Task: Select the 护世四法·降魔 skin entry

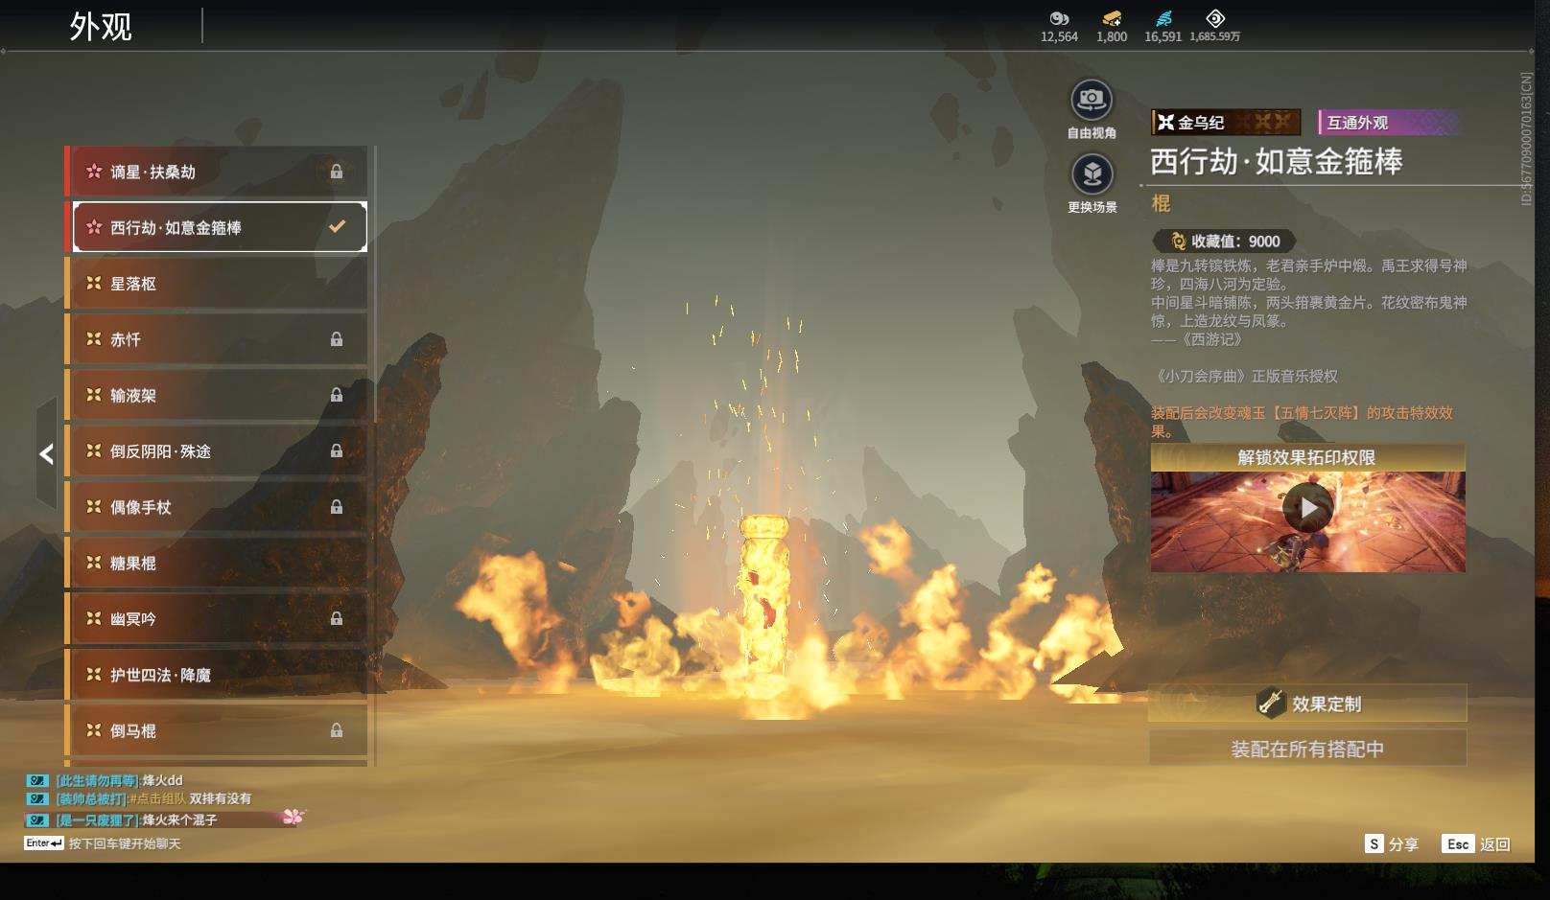Action: click(216, 675)
